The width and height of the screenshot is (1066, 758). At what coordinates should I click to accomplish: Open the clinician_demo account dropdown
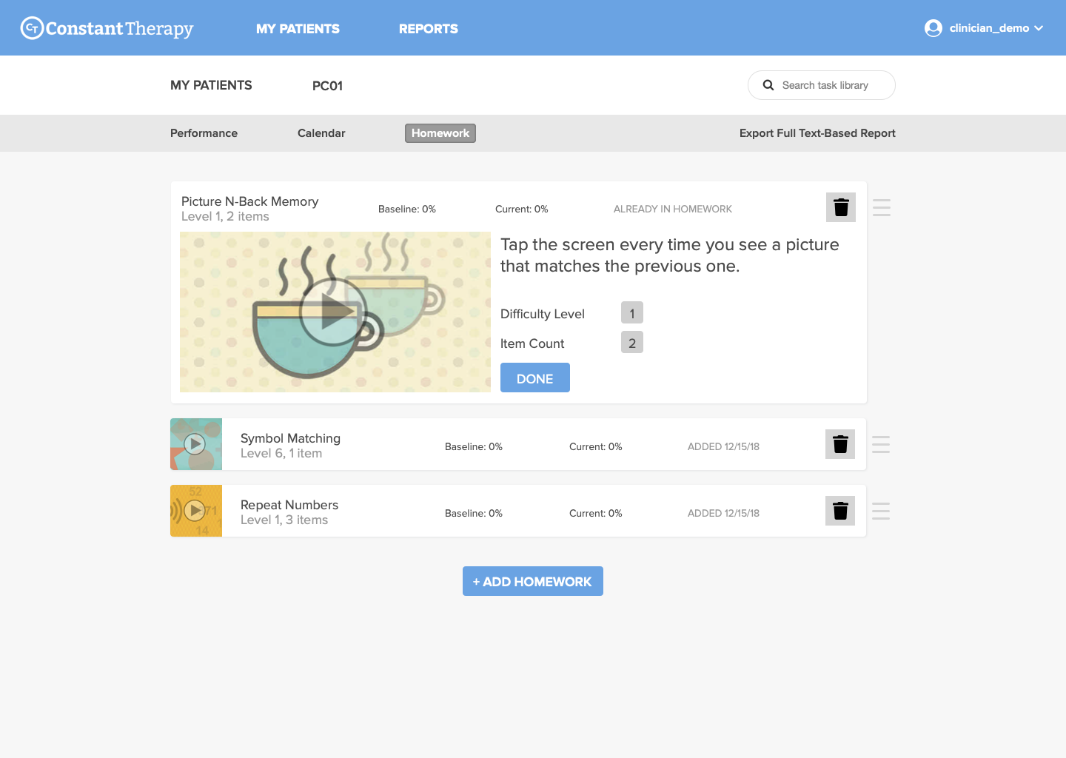pos(984,28)
